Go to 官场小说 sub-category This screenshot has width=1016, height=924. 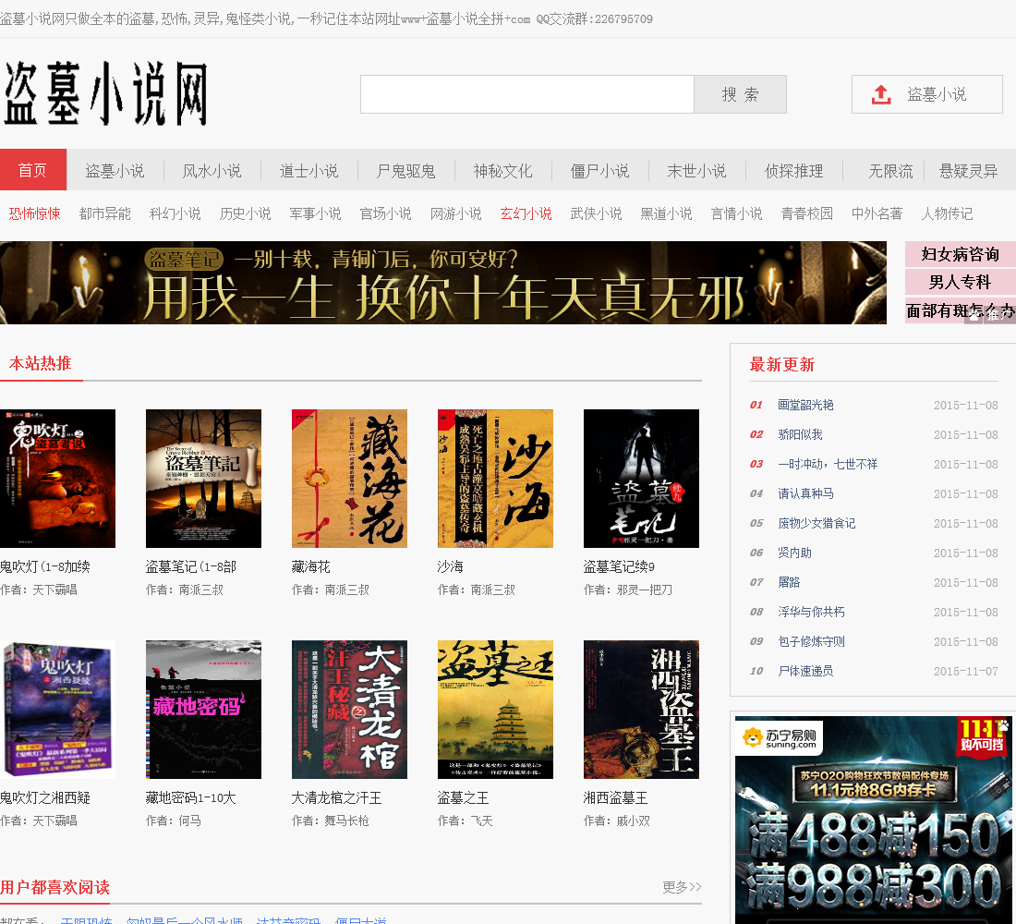pyautogui.click(x=385, y=213)
